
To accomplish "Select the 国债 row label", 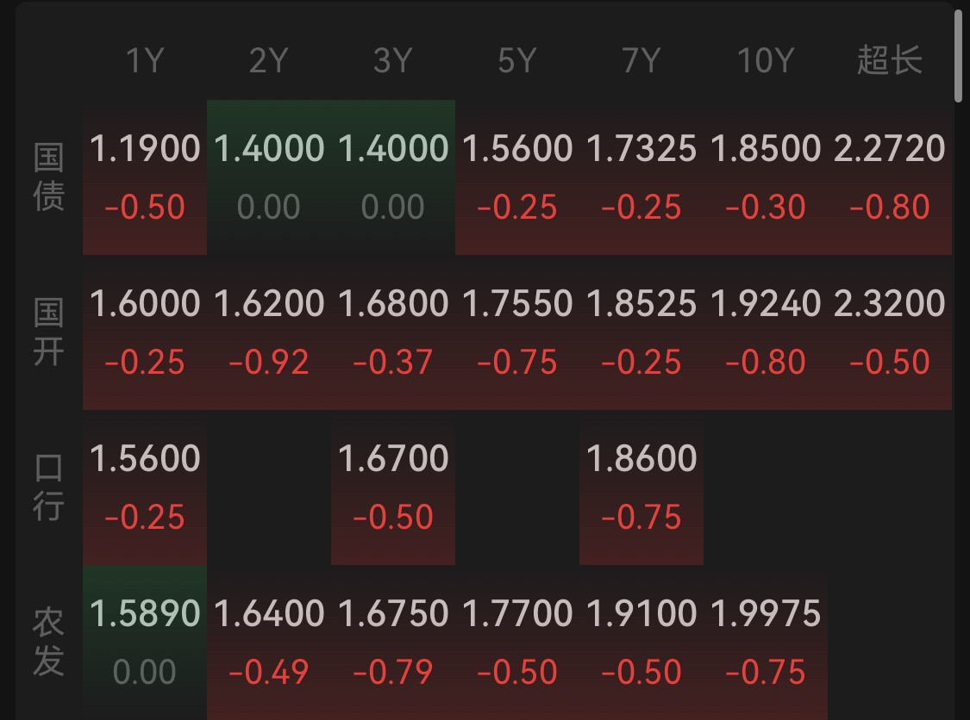I will (49, 177).
